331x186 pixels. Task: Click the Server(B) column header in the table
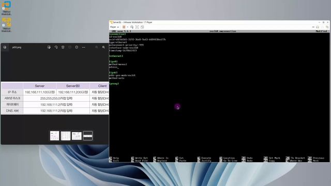point(73,86)
